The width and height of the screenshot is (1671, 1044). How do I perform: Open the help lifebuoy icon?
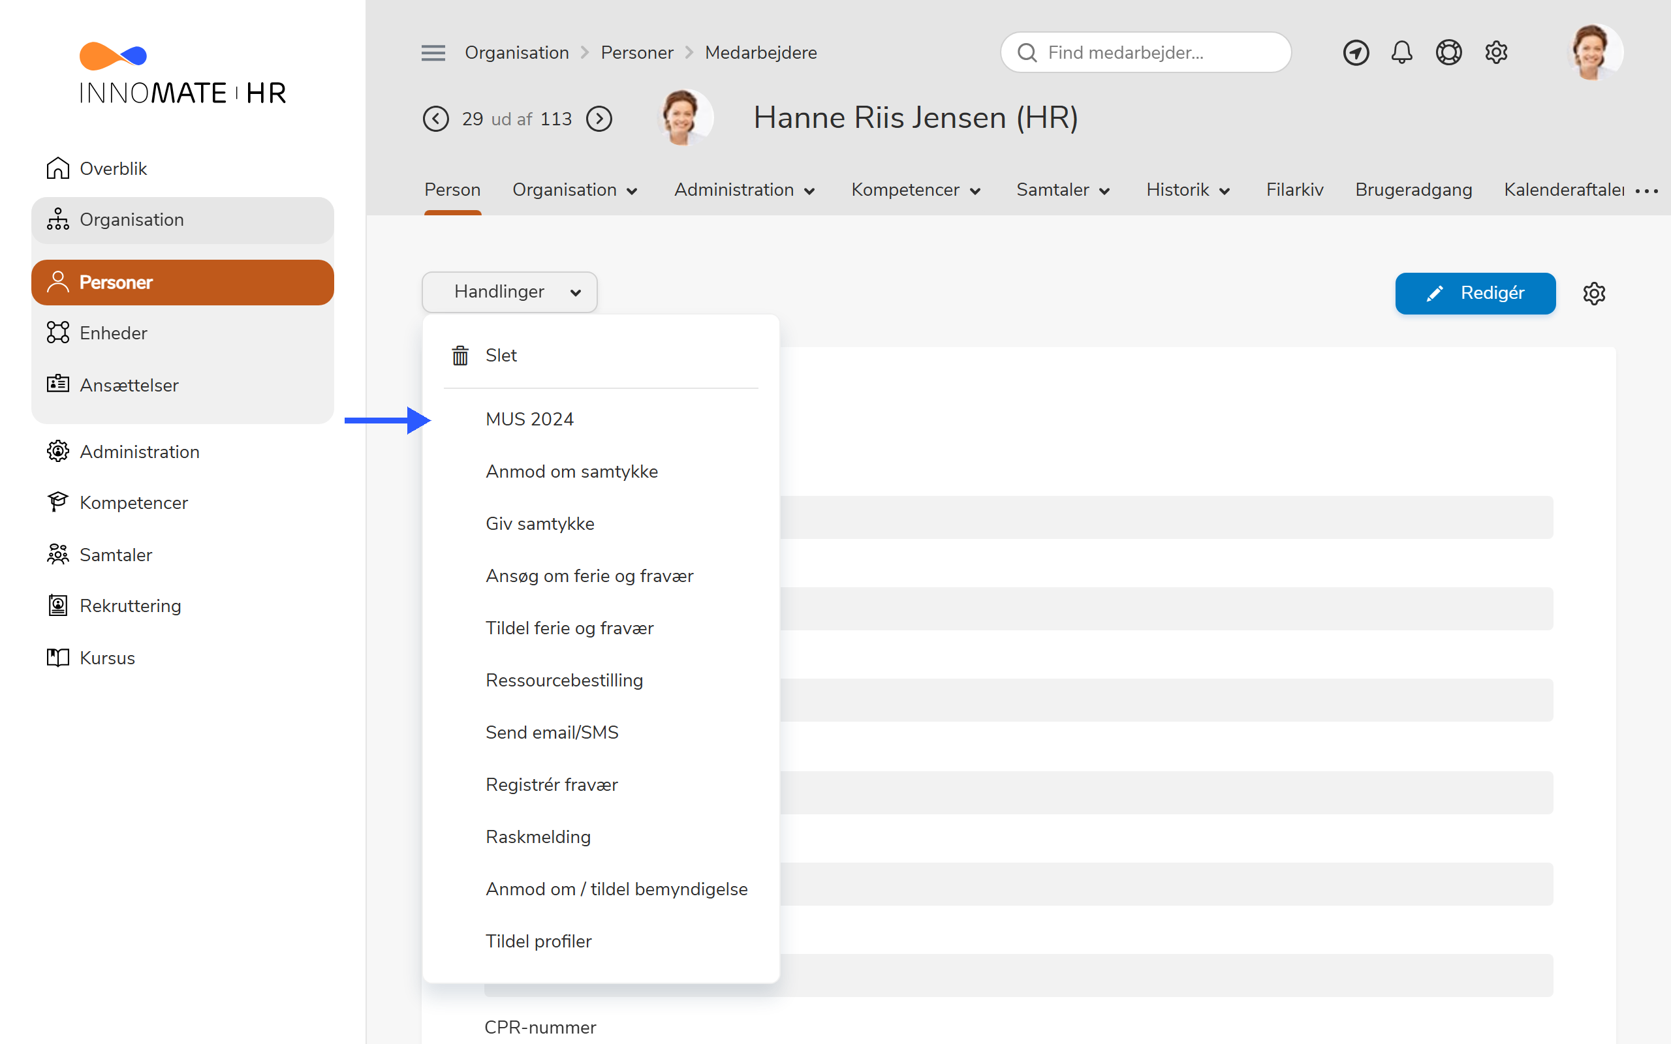(1448, 52)
